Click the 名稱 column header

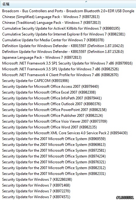pyautogui.click(x=68, y=4)
